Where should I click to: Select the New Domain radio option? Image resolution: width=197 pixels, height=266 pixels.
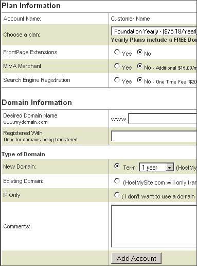(x=117, y=166)
